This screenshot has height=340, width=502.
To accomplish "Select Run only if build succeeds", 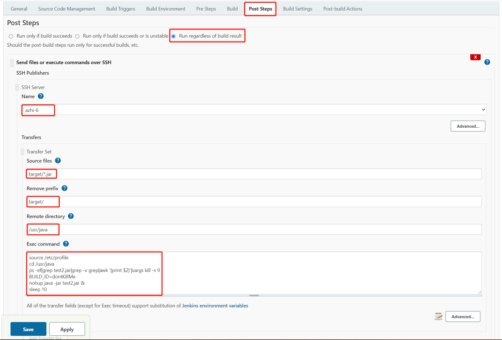I will [11, 36].
